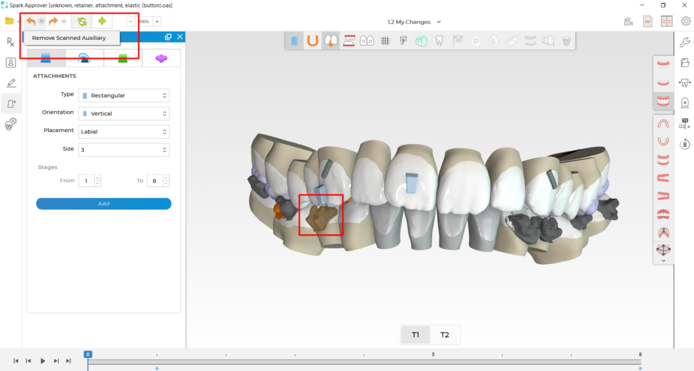The image size is (694, 371).
Task: Expand the Placement Labial dropdown
Action: (124, 132)
